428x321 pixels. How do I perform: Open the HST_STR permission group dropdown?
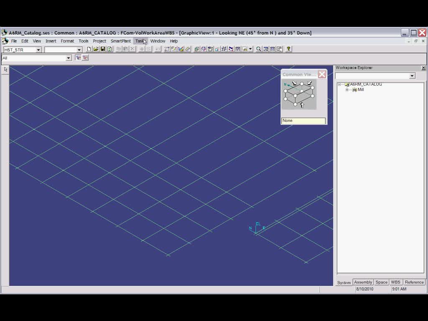(38, 50)
